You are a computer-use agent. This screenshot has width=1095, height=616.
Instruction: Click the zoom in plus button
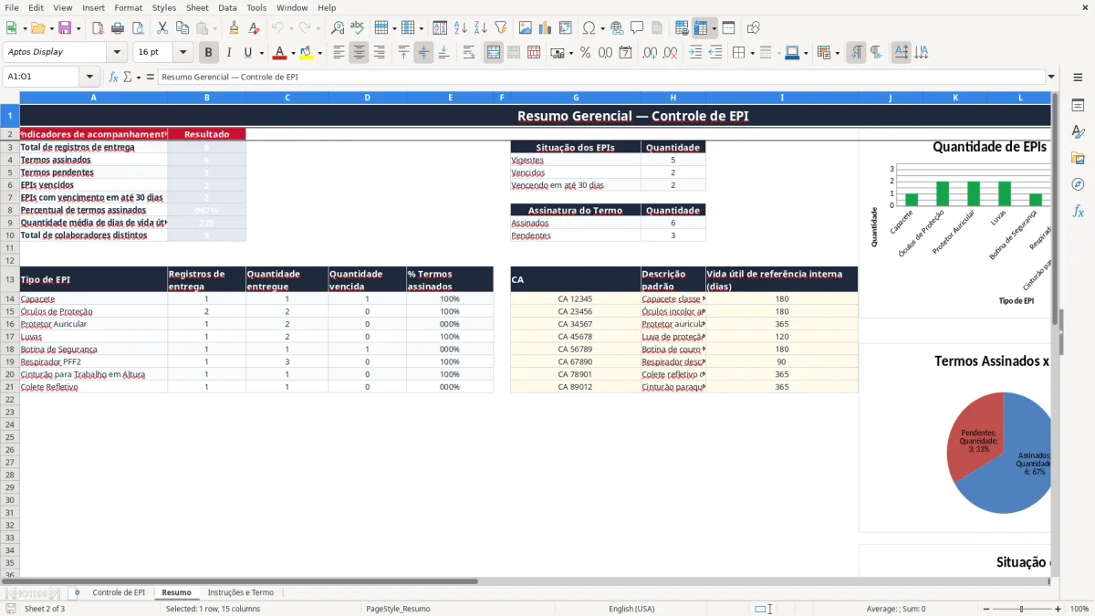click(1058, 609)
